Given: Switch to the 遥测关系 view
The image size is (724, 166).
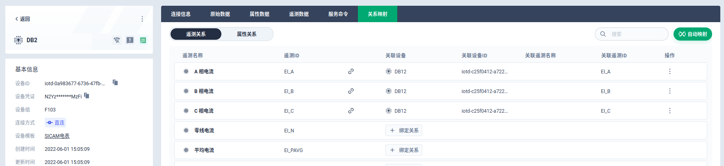Looking at the screenshot, I should (x=196, y=34).
